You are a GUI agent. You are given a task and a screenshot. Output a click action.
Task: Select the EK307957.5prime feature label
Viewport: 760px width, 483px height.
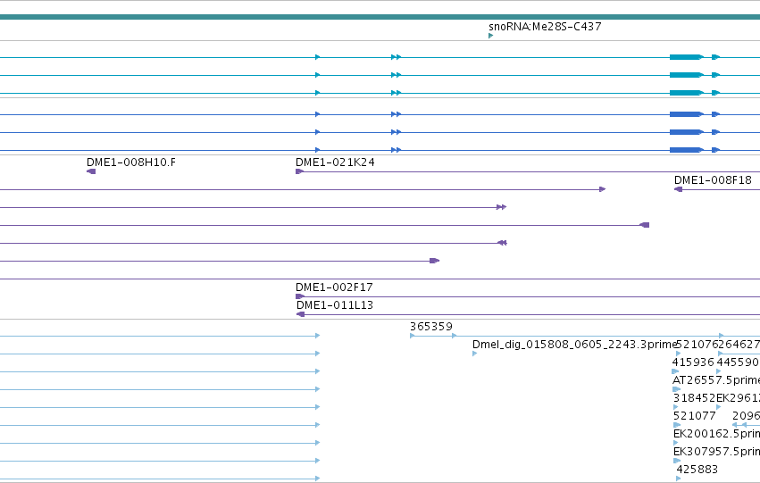pyautogui.click(x=716, y=452)
